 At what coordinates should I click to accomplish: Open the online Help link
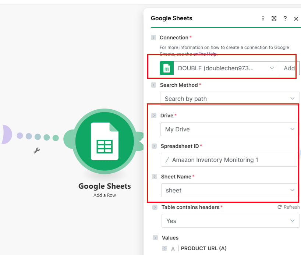(205, 54)
